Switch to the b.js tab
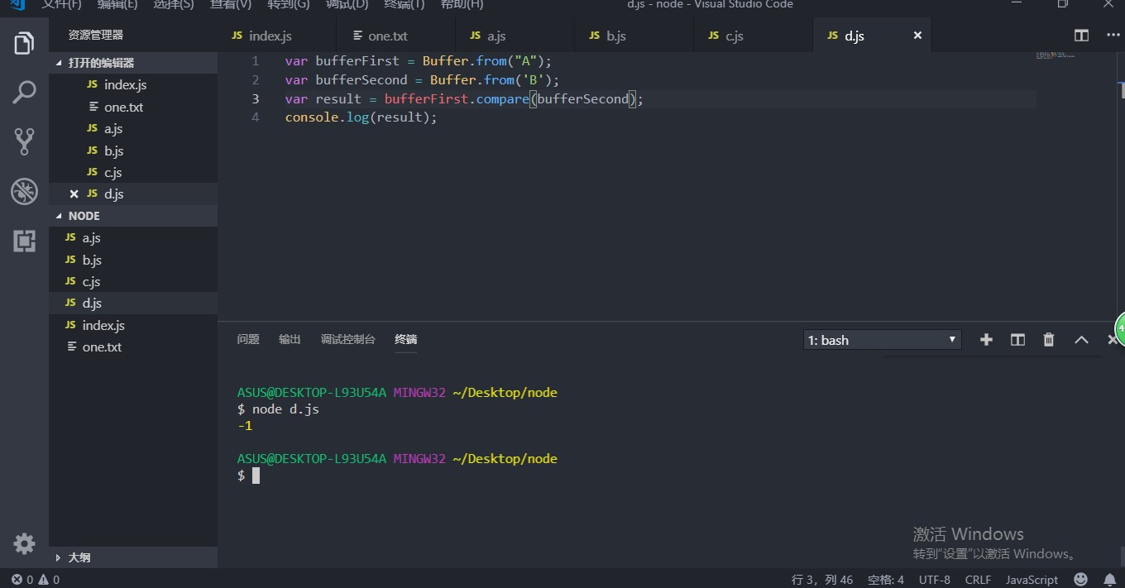This screenshot has height=588, width=1125. (634, 36)
